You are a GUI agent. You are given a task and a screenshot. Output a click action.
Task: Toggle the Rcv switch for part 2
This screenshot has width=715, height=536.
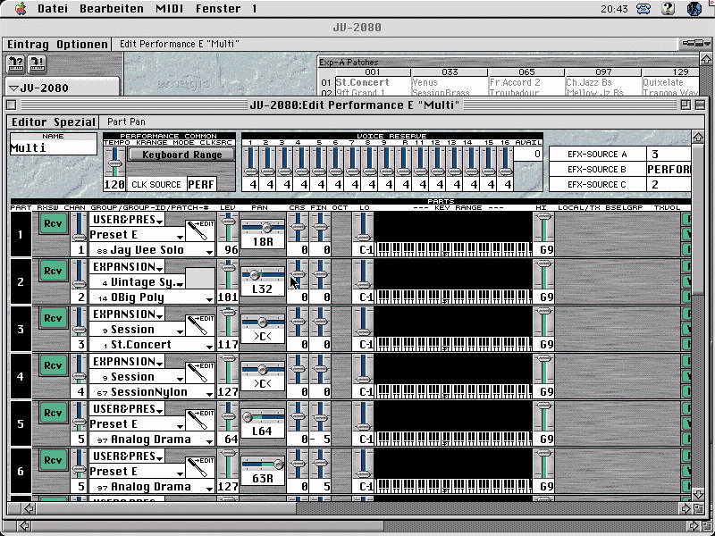click(x=54, y=271)
